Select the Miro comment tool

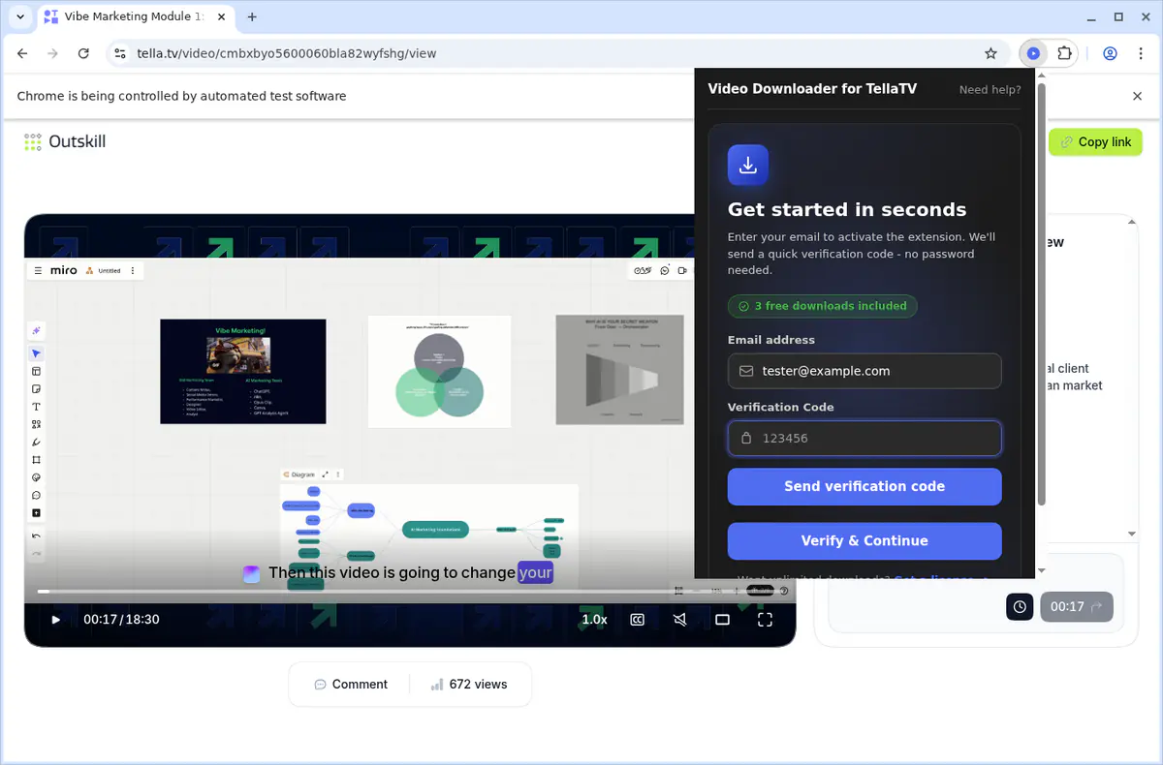pyautogui.click(x=37, y=495)
